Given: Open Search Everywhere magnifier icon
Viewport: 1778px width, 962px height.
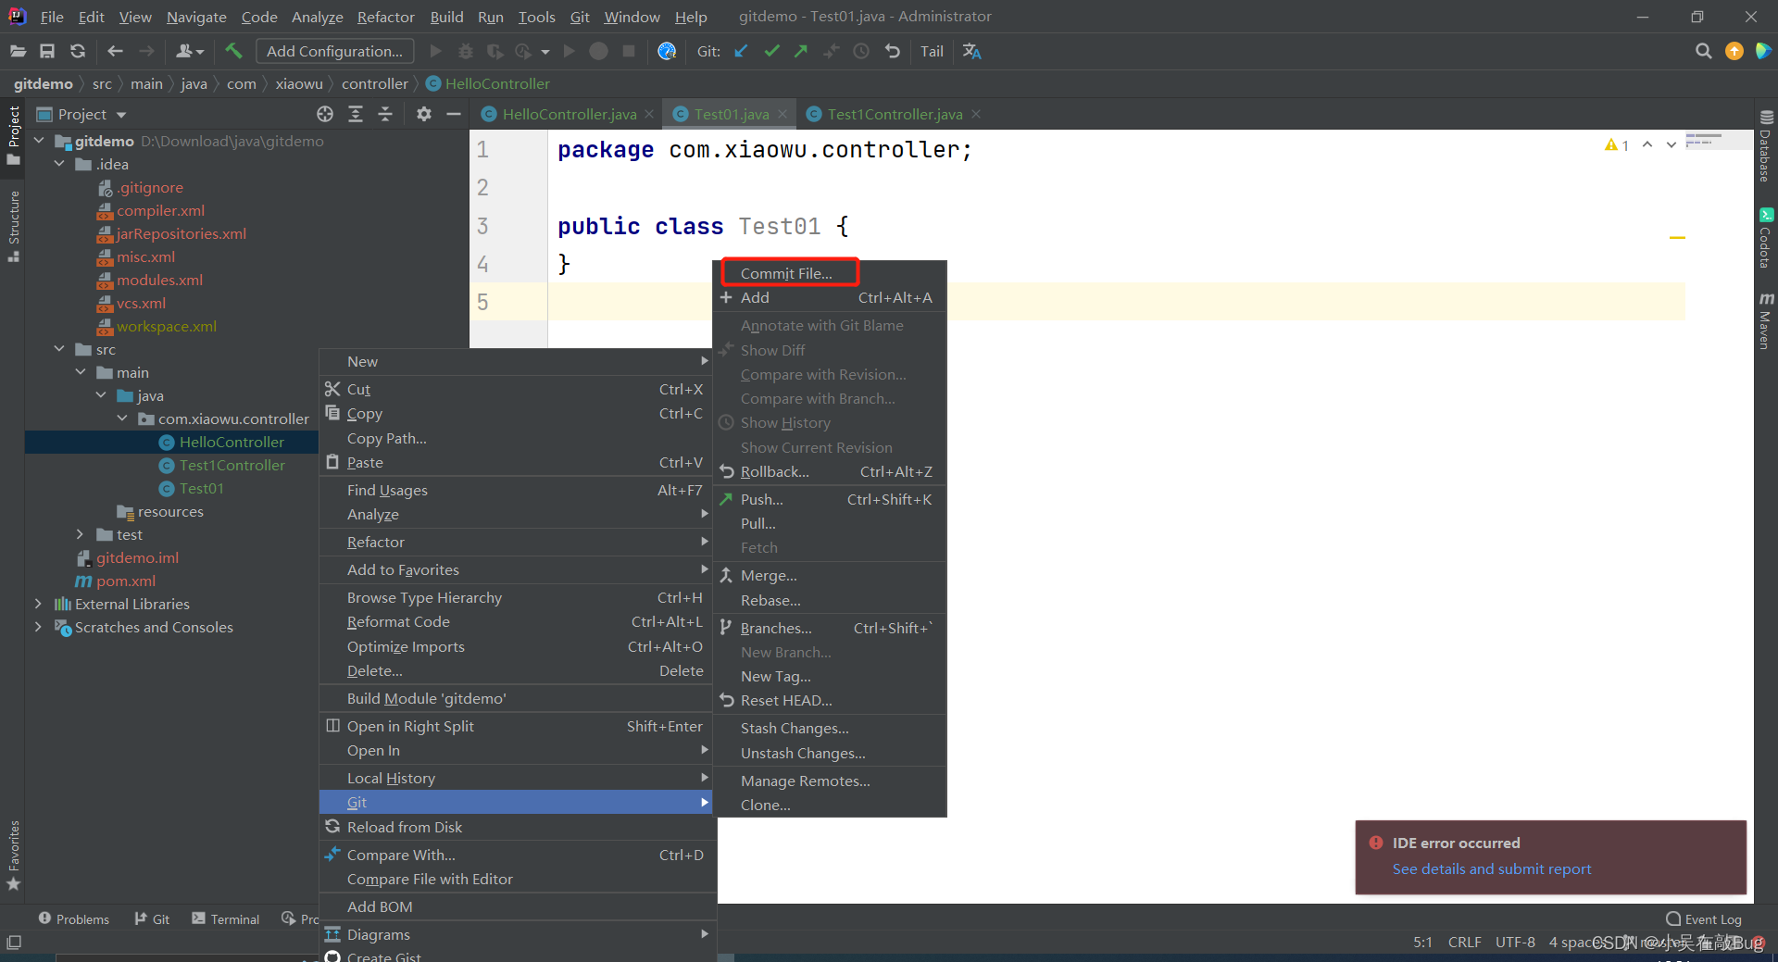Looking at the screenshot, I should 1703,52.
